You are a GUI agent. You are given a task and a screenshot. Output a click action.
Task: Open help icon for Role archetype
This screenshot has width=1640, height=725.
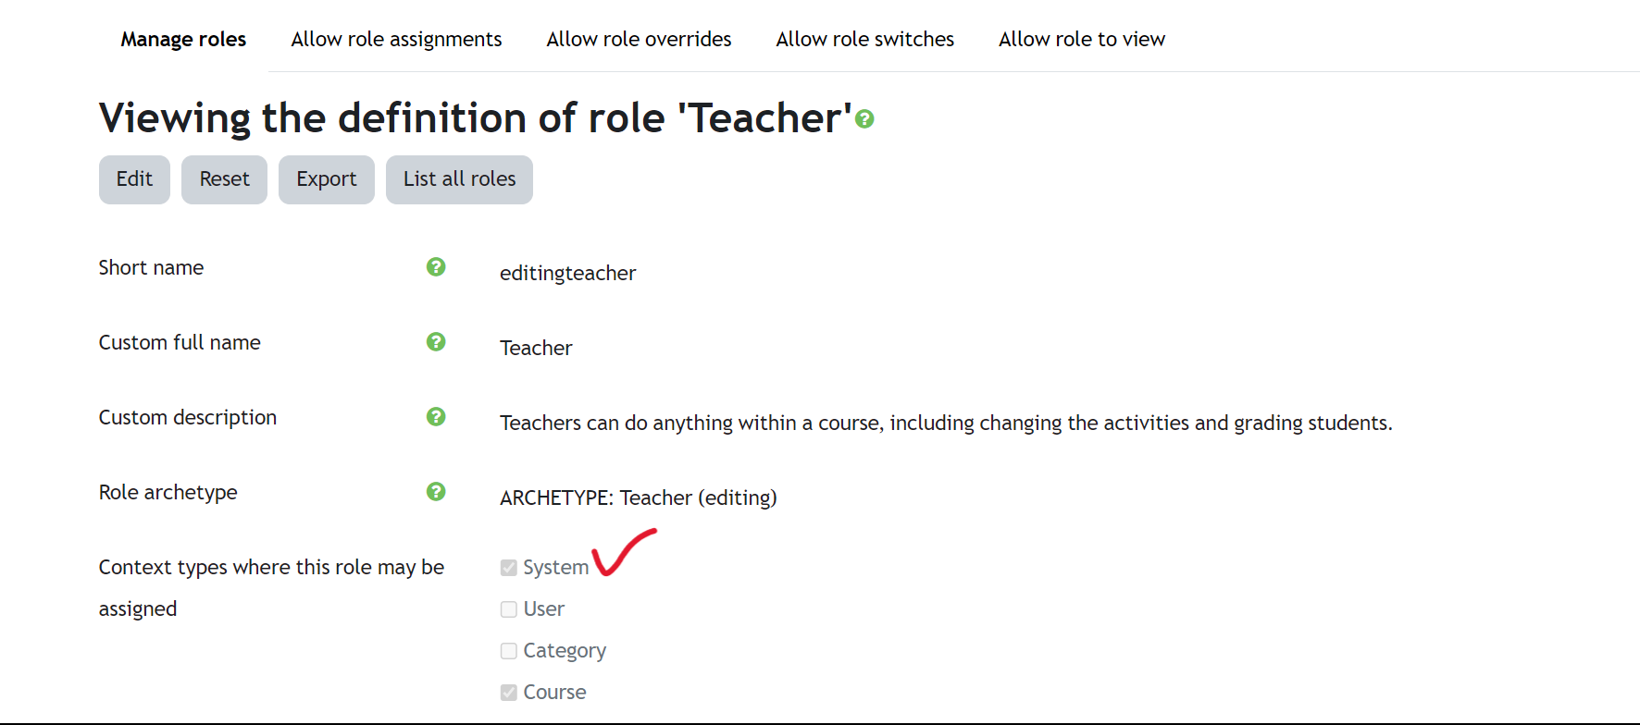pos(436,491)
